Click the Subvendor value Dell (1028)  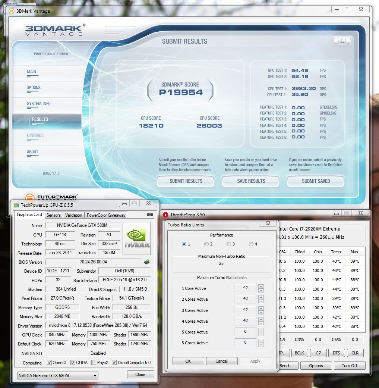click(x=124, y=271)
